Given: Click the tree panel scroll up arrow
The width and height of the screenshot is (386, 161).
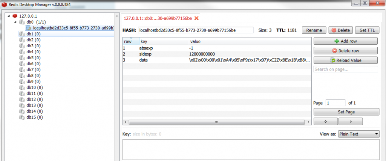Looking at the screenshot, I should tap(117, 16).
